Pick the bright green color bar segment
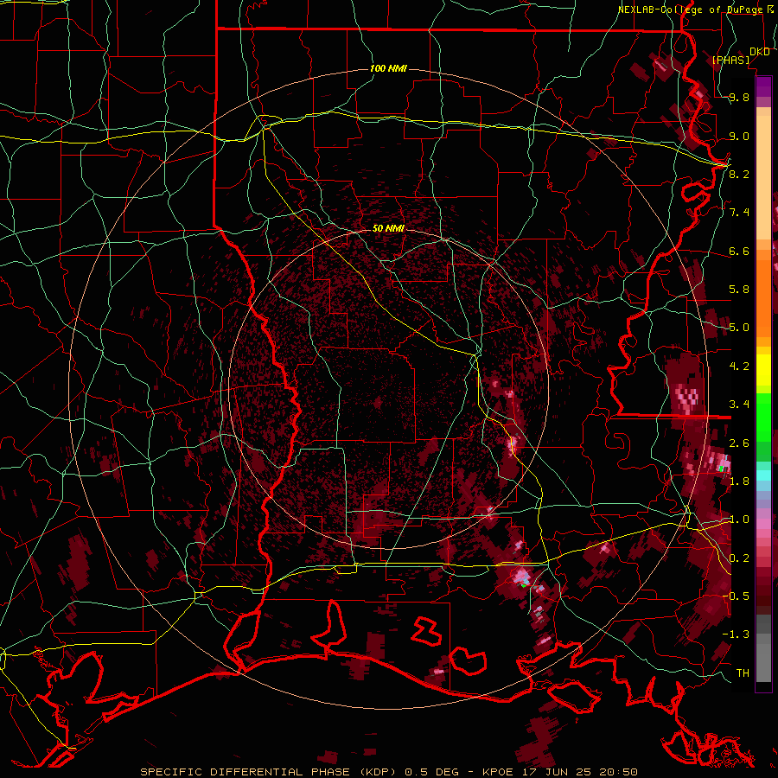 click(x=763, y=419)
